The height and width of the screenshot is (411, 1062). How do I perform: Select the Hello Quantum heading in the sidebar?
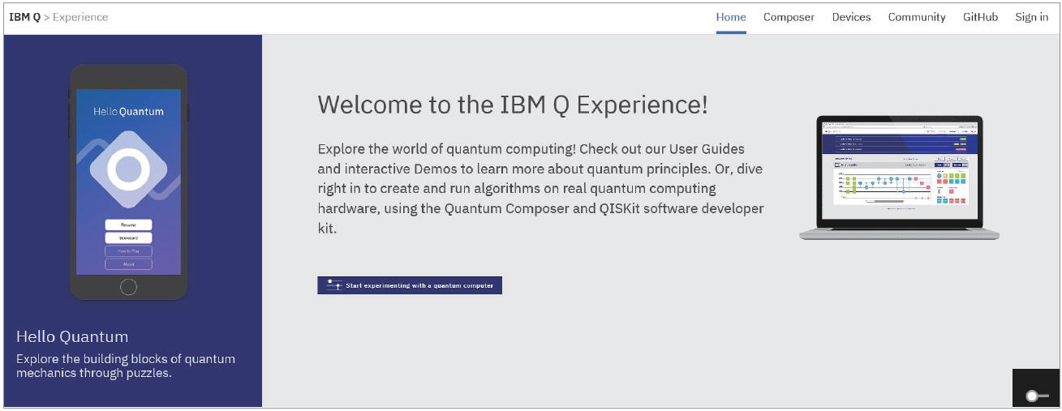tap(72, 336)
